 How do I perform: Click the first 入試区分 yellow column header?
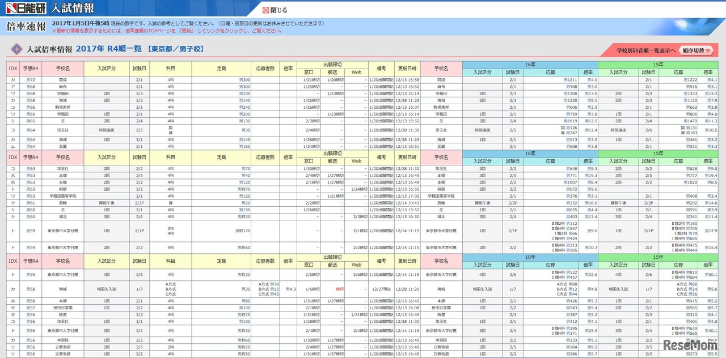tap(107, 69)
